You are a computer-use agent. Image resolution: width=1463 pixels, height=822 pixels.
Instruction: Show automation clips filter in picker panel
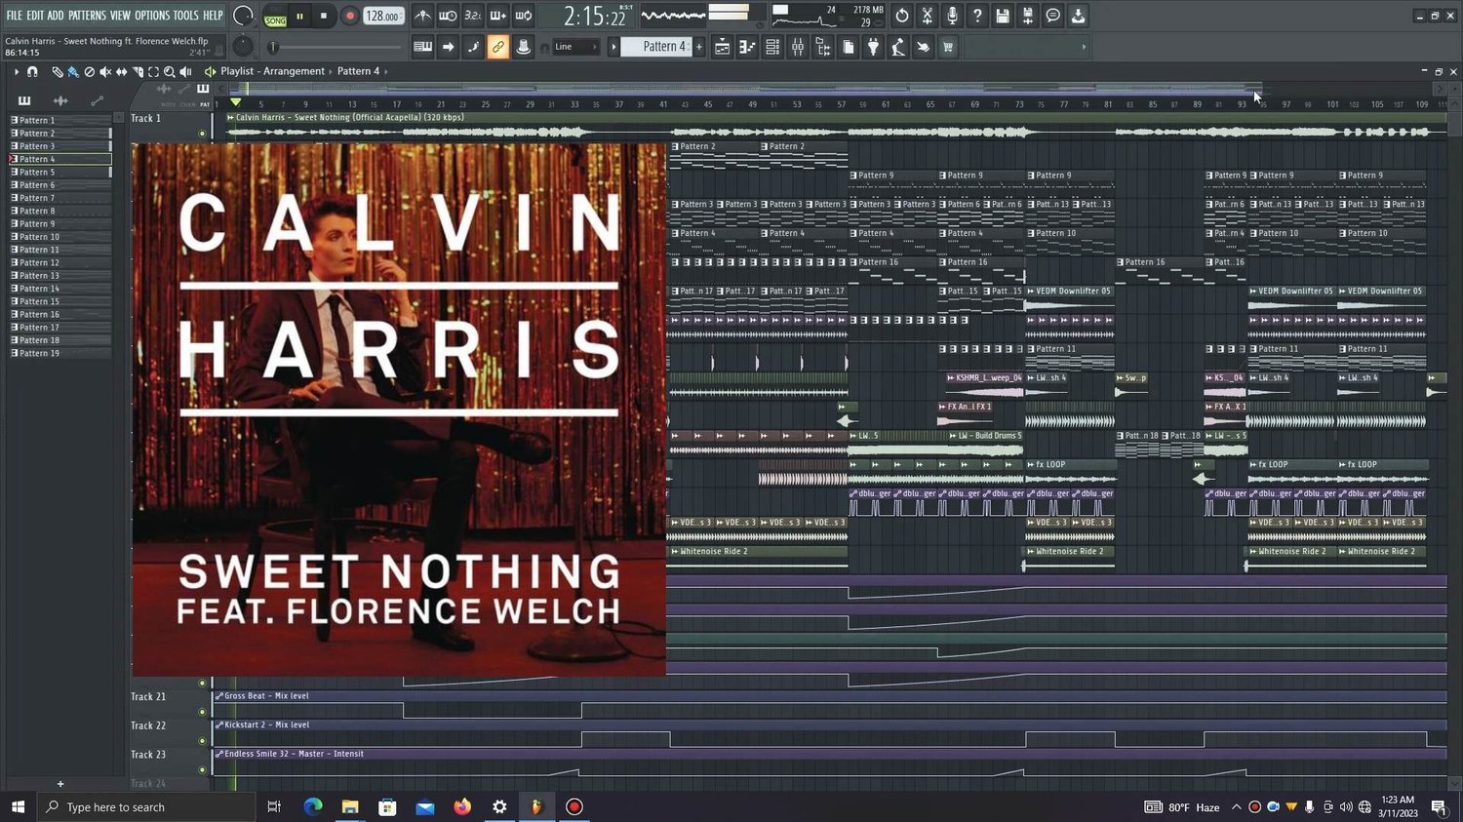pos(97,100)
